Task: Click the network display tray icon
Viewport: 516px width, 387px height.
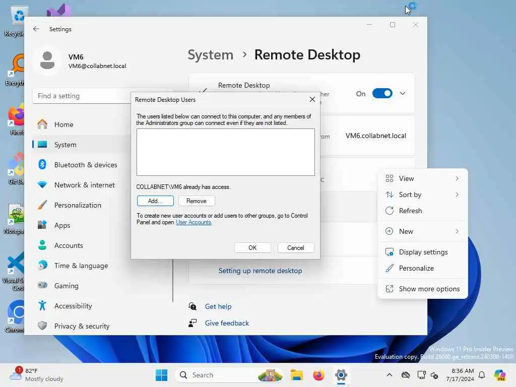Action: [x=421, y=375]
